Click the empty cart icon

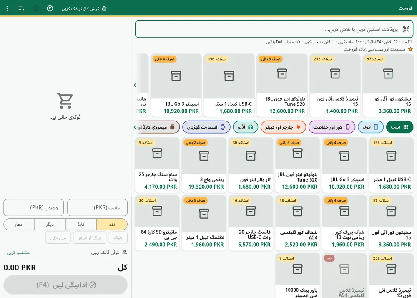point(65,100)
